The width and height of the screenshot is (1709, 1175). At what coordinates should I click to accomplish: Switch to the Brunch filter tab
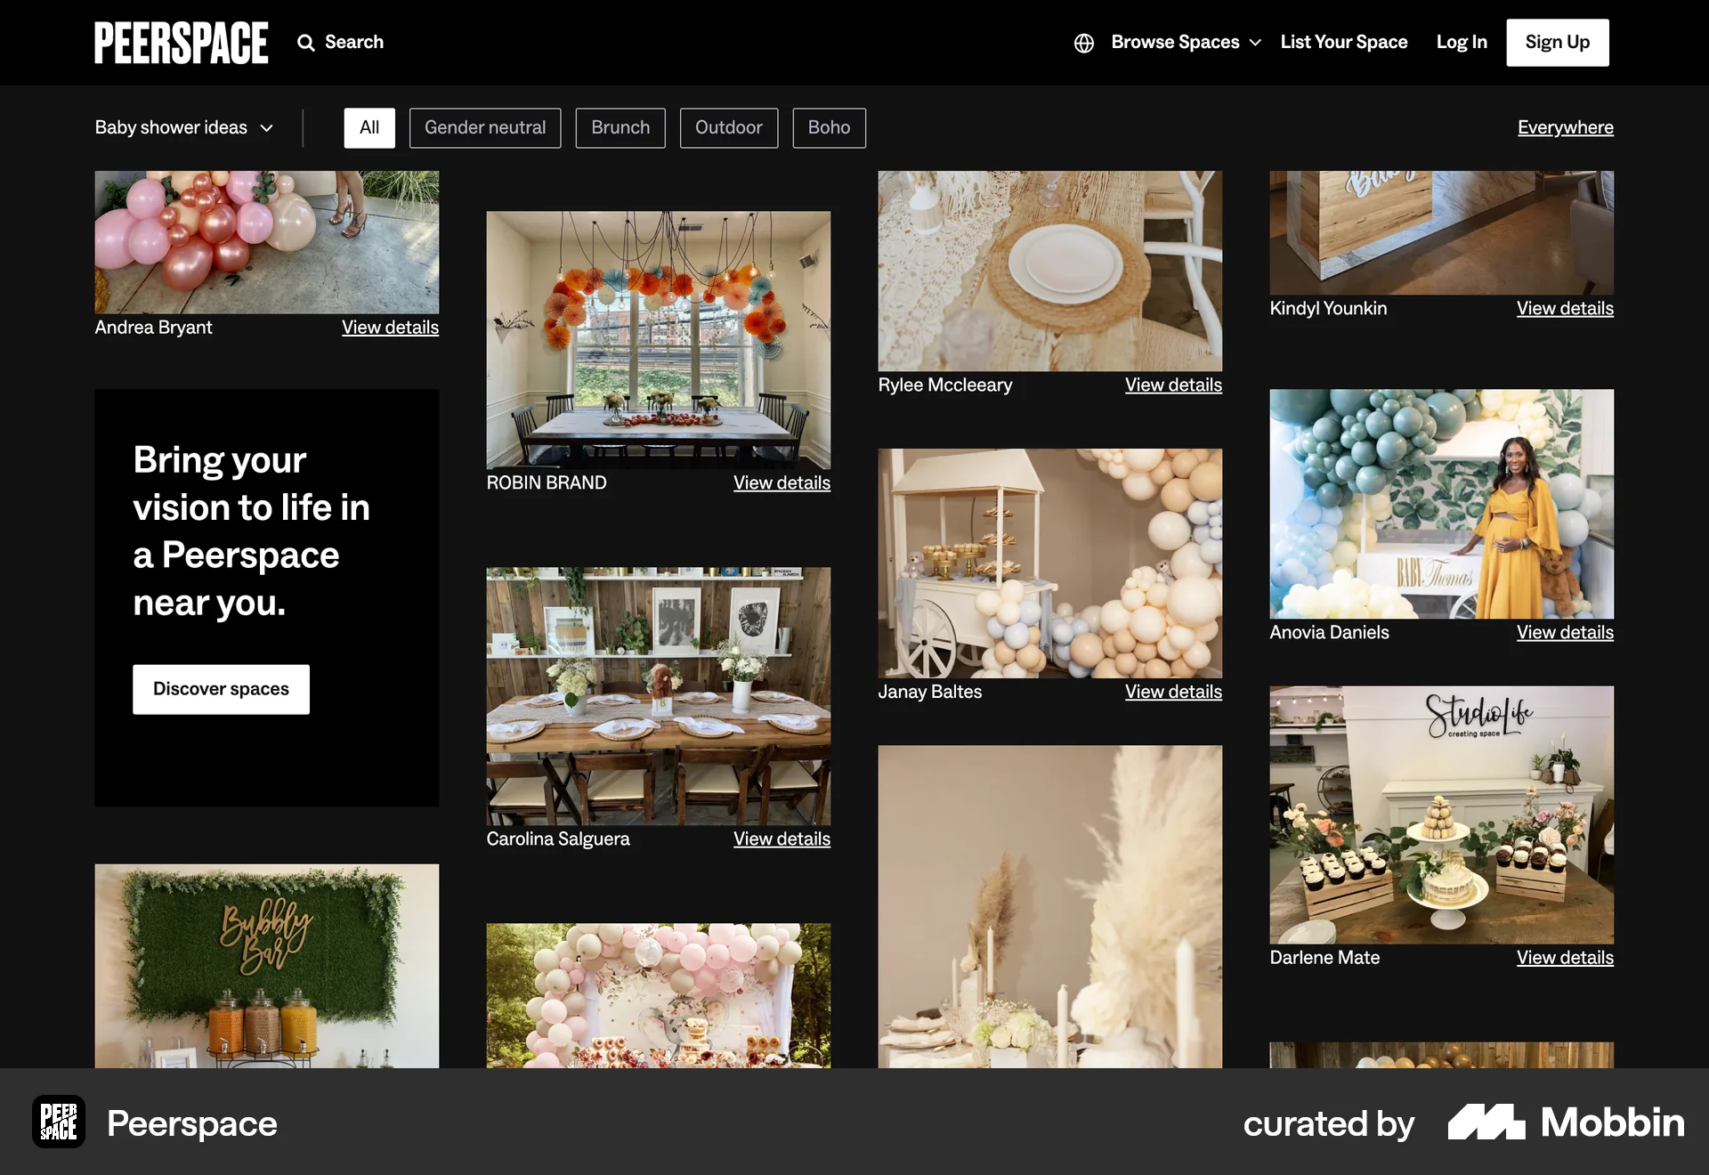pos(620,127)
